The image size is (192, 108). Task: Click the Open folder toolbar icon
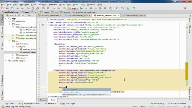[x=3, y=8]
